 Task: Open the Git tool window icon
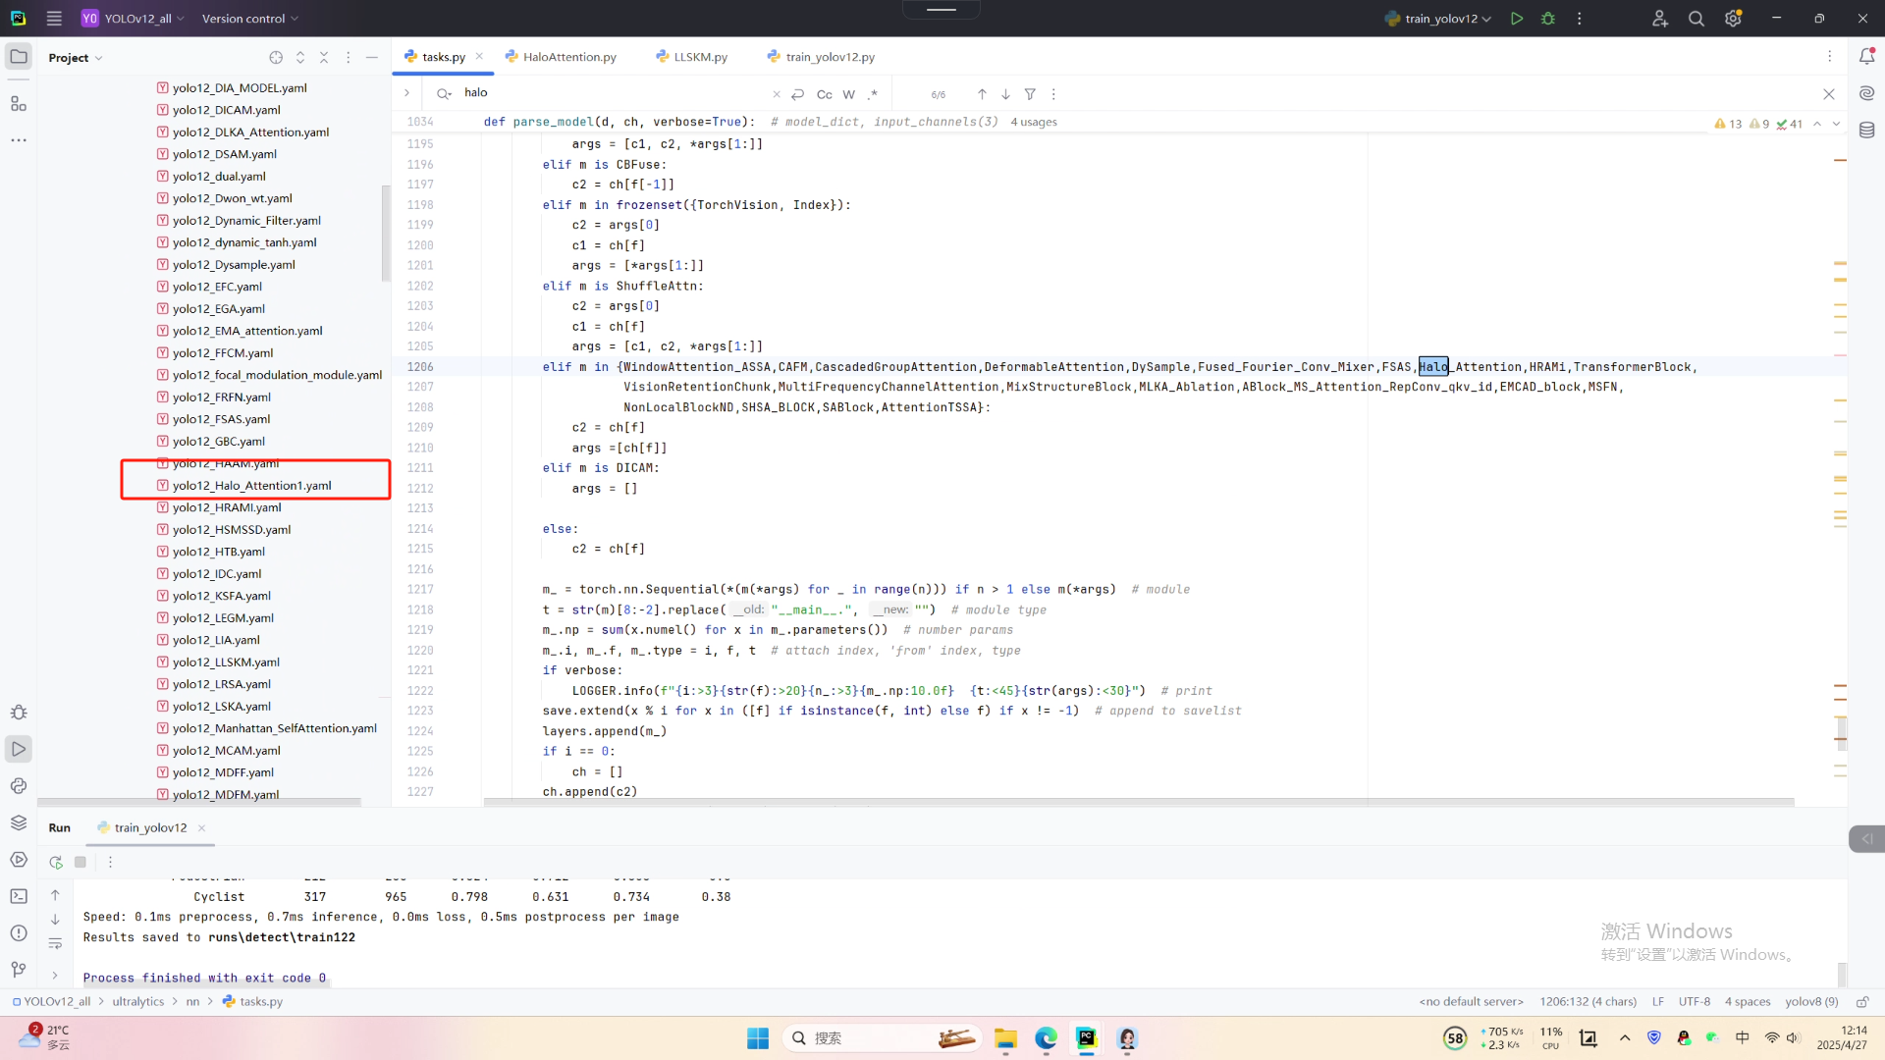click(x=19, y=970)
